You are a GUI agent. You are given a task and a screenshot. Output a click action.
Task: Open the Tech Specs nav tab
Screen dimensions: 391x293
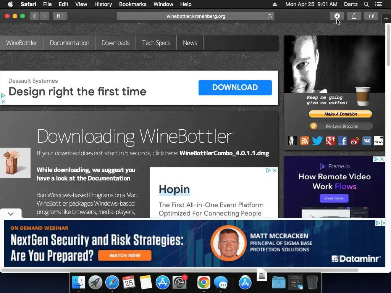[x=156, y=43]
